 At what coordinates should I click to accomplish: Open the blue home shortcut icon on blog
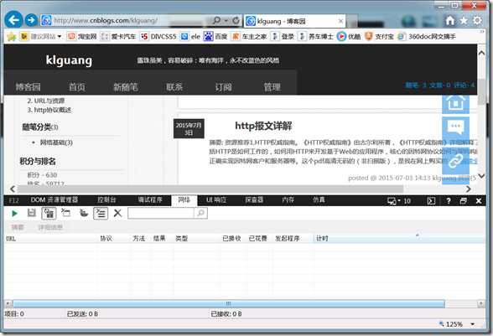tap(455, 103)
